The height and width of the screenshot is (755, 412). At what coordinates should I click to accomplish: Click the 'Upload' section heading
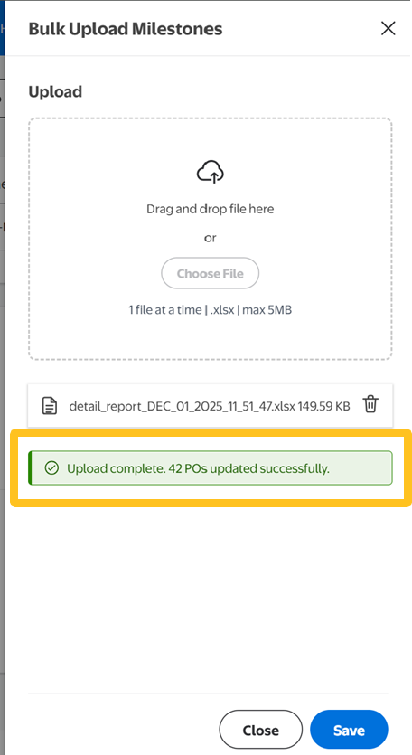pos(55,91)
